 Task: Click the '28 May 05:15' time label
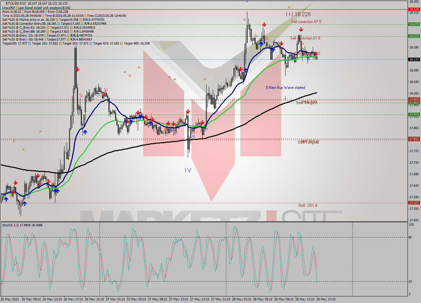tap(262, 299)
